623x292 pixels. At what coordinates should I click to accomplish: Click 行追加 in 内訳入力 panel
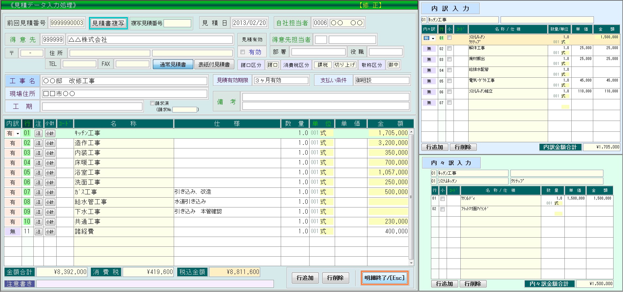(x=435, y=147)
